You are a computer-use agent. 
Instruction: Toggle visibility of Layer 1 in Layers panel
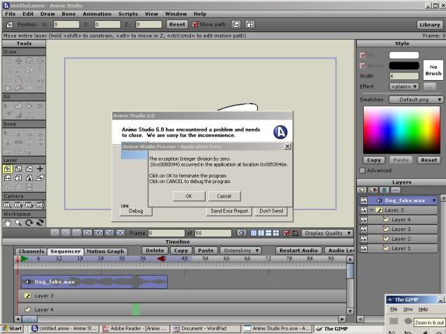364,248
